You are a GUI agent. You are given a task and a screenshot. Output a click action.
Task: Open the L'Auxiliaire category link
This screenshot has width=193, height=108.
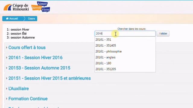coord(19,88)
